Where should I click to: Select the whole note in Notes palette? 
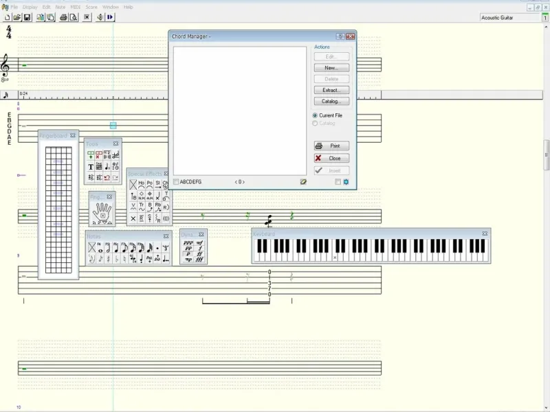(100, 248)
